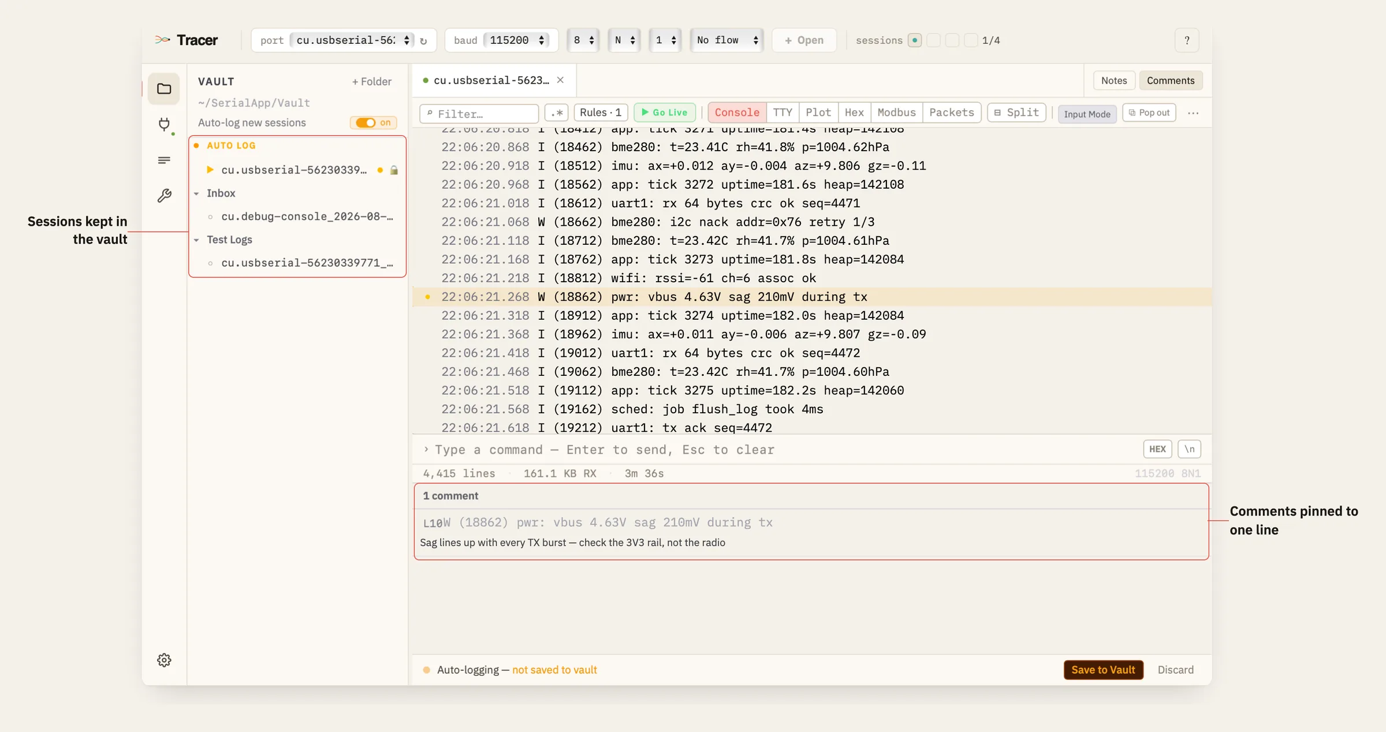The width and height of the screenshot is (1386, 732).
Task: Toggle HEX send mode
Action: point(1157,449)
